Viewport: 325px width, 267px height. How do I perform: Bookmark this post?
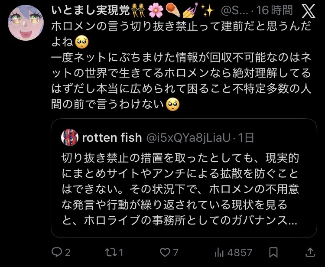[x=273, y=252]
